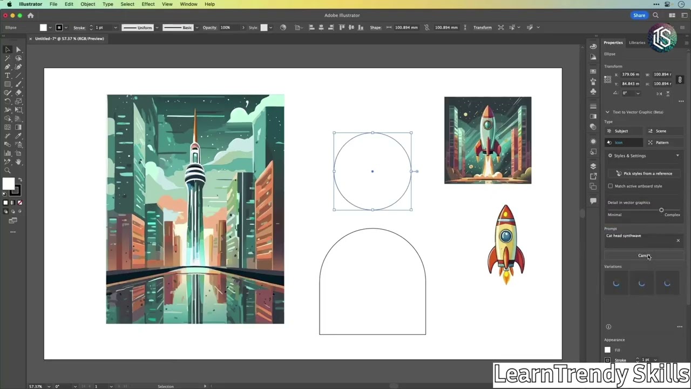This screenshot has height=389, width=691.
Task: Swap fill and stroke colors
Action: point(20,180)
